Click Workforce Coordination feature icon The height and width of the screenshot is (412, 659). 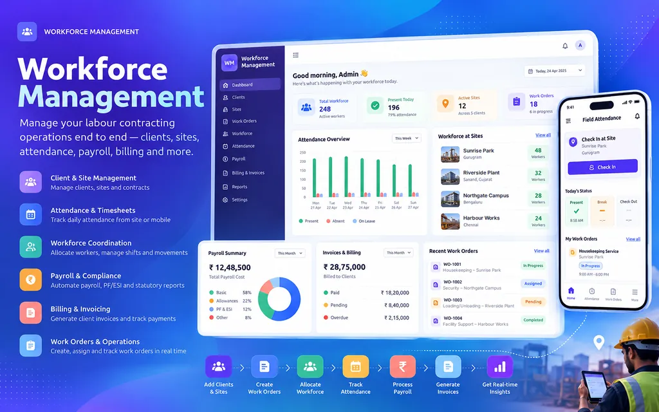pos(31,247)
